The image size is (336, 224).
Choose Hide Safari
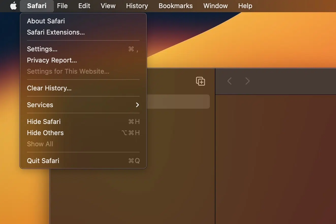[x=44, y=122]
